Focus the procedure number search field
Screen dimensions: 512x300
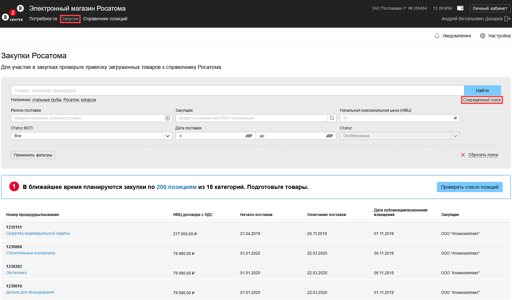click(x=237, y=90)
